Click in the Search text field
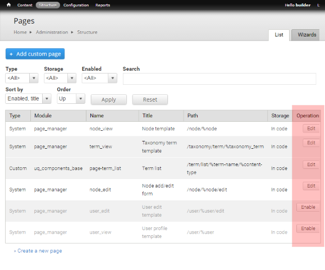Image resolution: width=325 pixels, height=270 pixels. (219, 79)
